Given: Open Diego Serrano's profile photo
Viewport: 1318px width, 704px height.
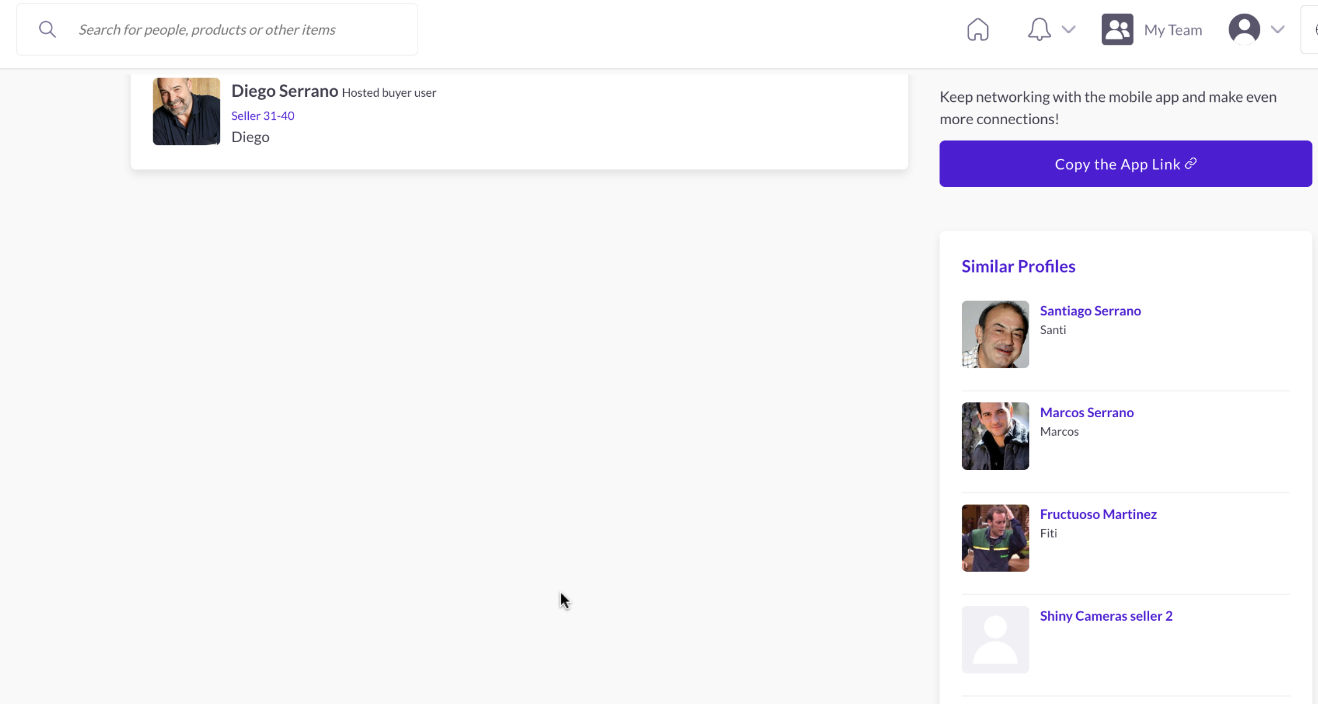Looking at the screenshot, I should (186, 111).
